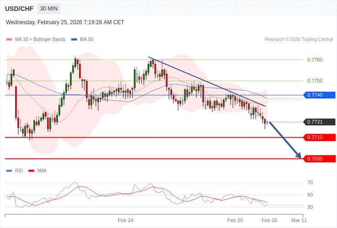Click the RSI 50 level label
The image size is (337, 228).
tap(310, 195)
